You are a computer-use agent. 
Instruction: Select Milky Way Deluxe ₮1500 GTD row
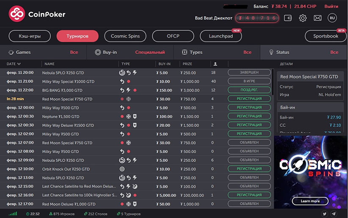(x=135, y=125)
